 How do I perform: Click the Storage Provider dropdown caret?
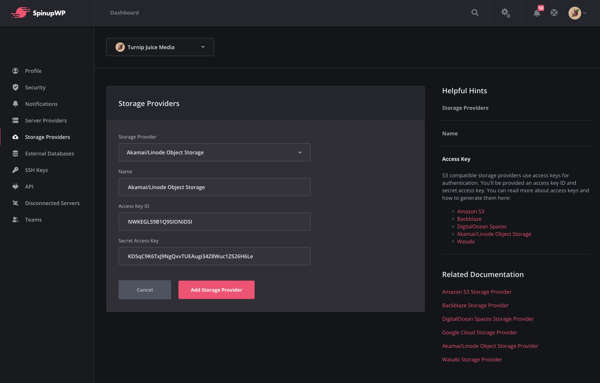point(300,153)
